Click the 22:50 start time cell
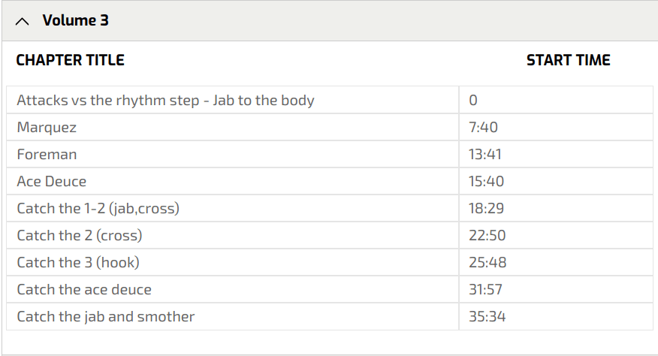This screenshot has height=356, width=658. point(487,235)
